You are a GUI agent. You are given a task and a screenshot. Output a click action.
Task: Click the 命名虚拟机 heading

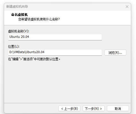pyautogui.click(x=19, y=15)
